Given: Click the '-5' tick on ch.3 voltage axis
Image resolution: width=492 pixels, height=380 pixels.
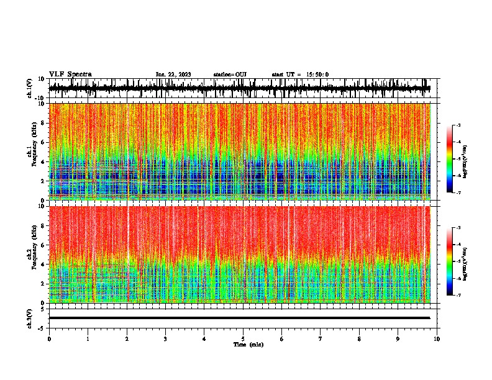Looking at the screenshot, I should [42, 328].
